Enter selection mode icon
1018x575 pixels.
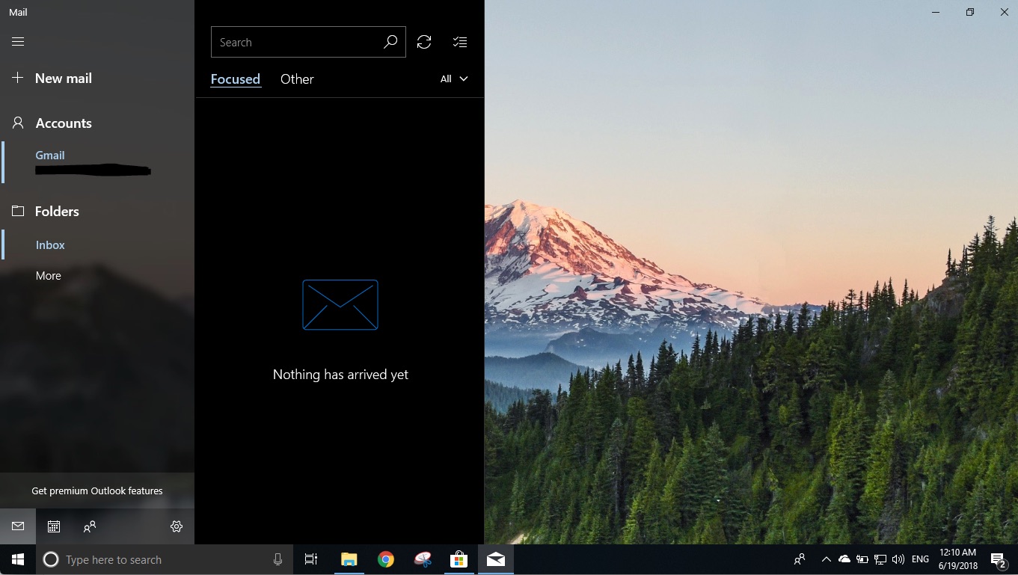[460, 43]
